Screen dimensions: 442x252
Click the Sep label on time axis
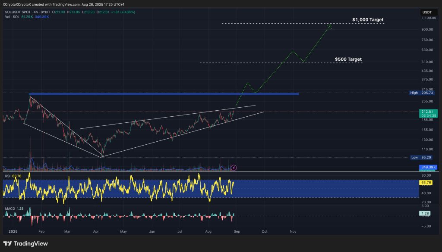[x=237, y=231]
